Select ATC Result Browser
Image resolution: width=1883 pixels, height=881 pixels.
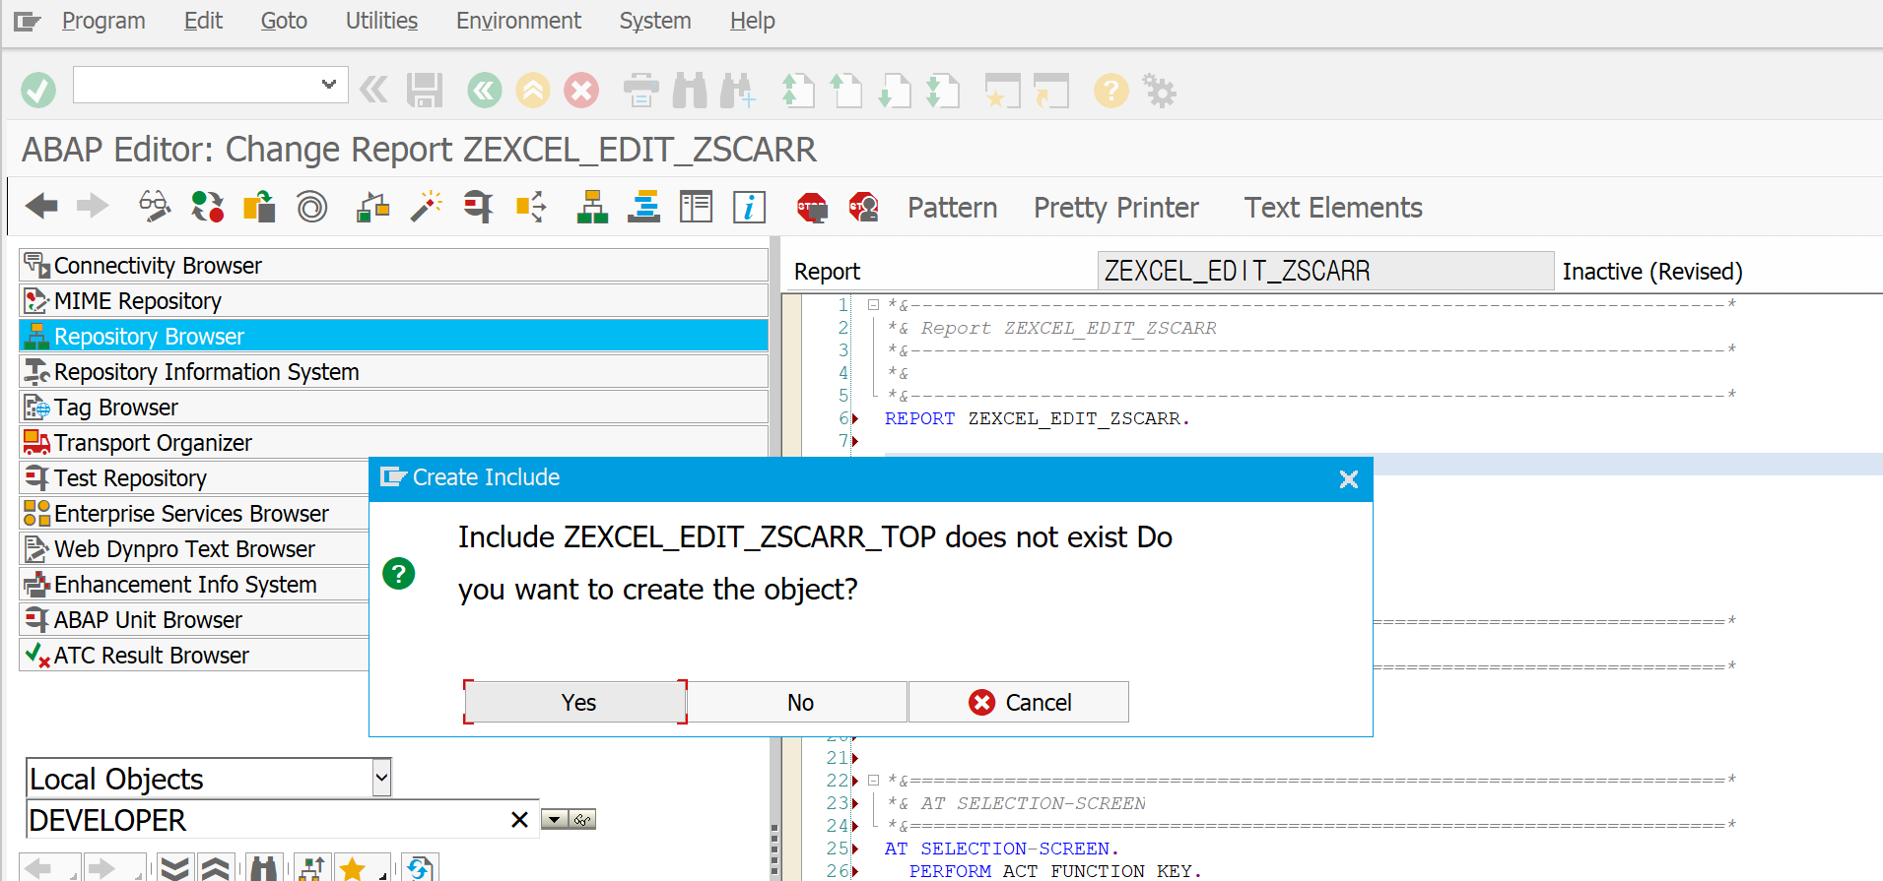(193, 655)
